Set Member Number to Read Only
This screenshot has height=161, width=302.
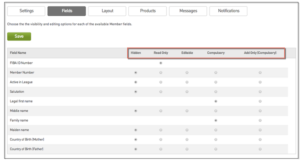coord(161,73)
